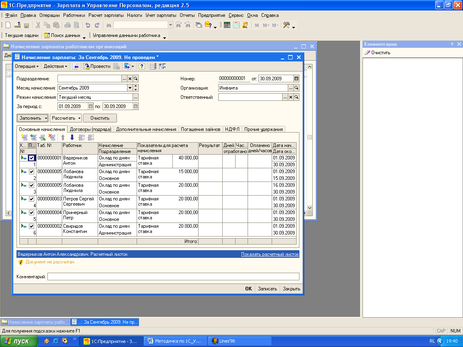This screenshot has width=463, height=347.
Task: Open the Рассчитать dropdown arrow
Action: 79,118
